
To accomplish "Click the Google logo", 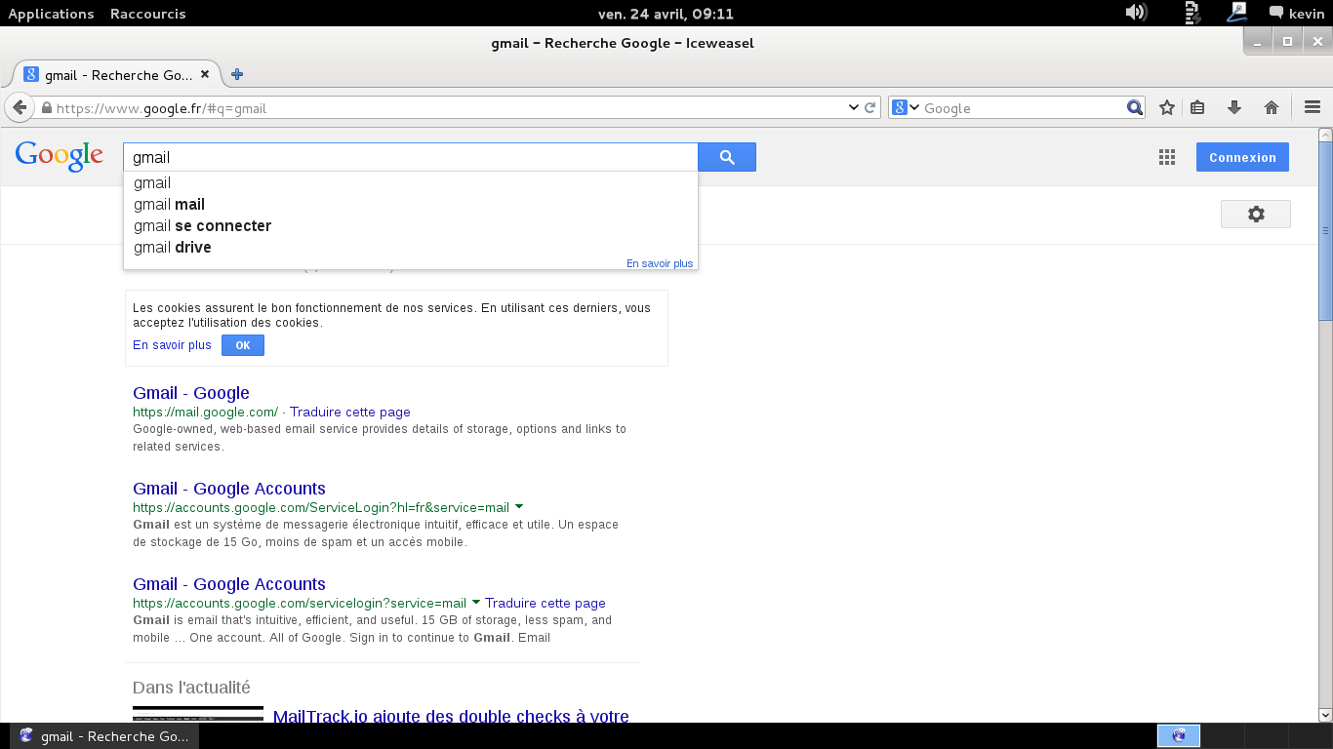I will [x=59, y=156].
